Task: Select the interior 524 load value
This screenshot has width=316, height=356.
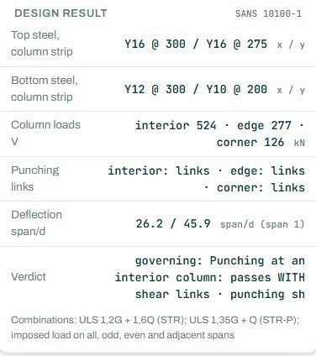Action: tap(176, 125)
